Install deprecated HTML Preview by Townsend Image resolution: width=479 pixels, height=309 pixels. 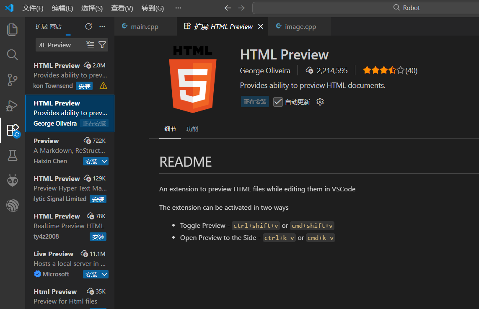pos(84,86)
